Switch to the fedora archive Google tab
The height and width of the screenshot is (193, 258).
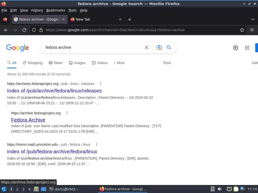[40, 19]
